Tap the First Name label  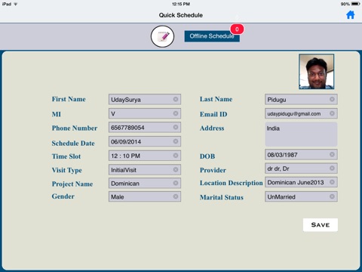(x=69, y=99)
